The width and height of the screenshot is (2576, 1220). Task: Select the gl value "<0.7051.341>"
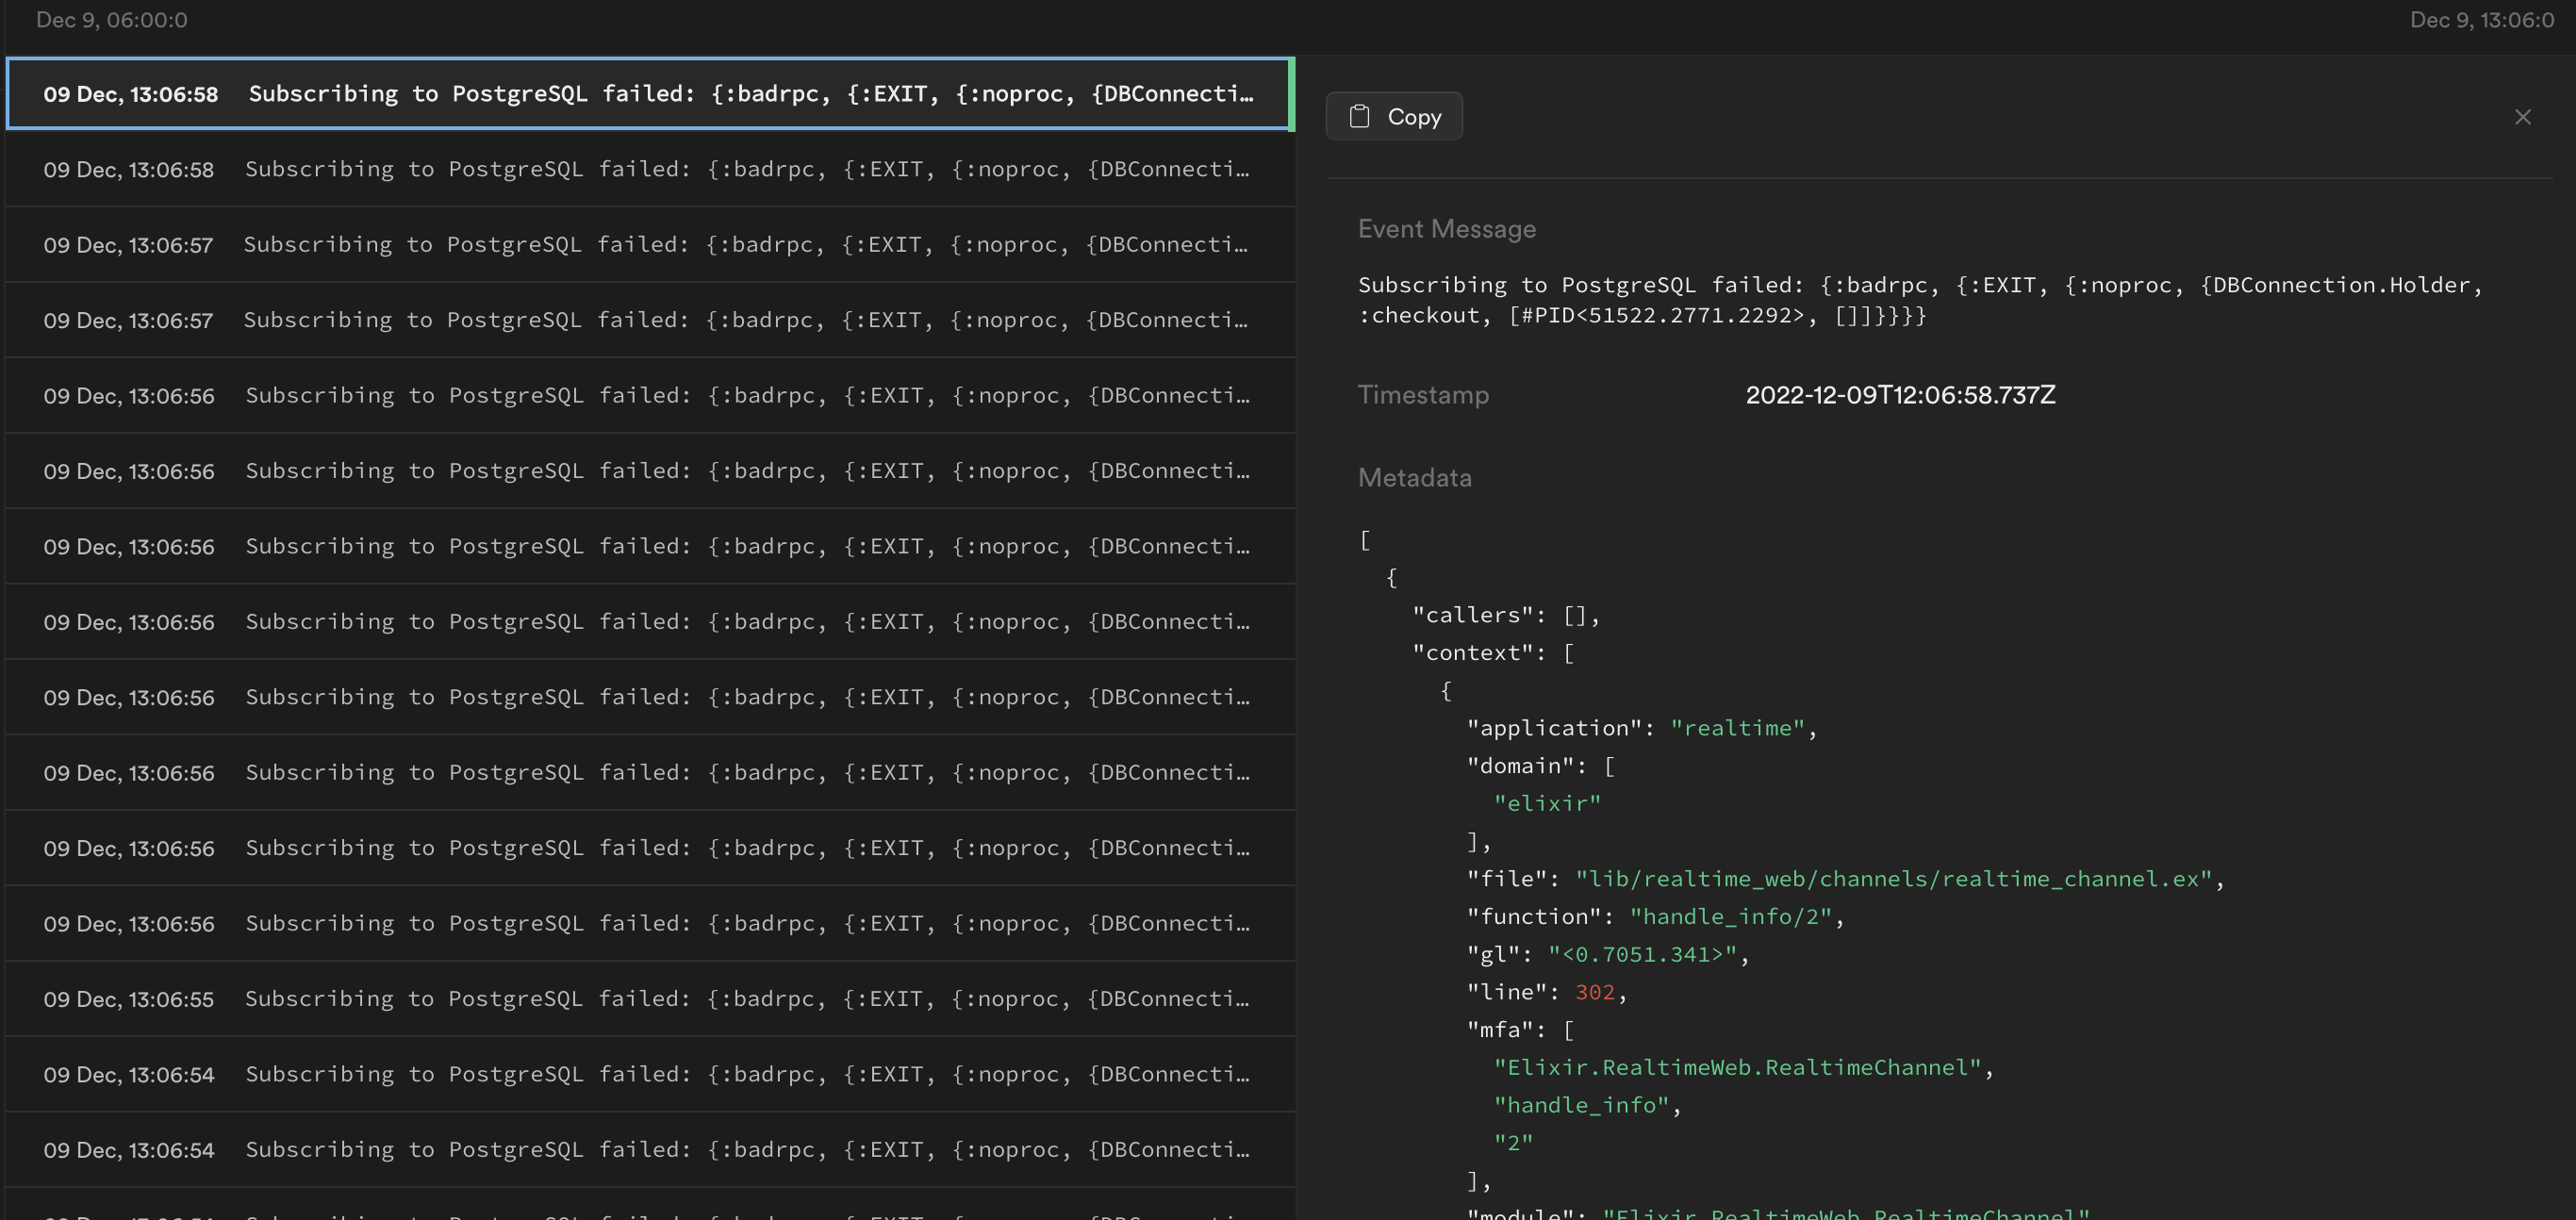point(1643,955)
